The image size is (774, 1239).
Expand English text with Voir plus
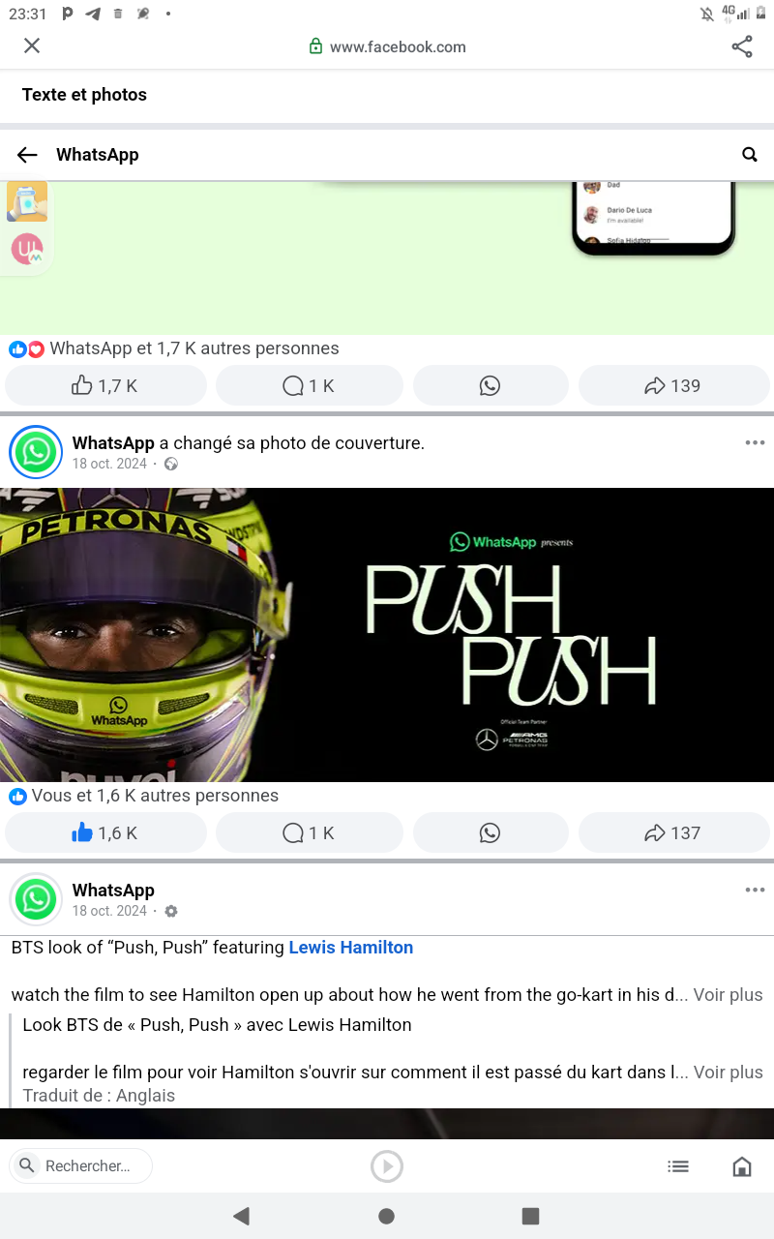(x=728, y=995)
